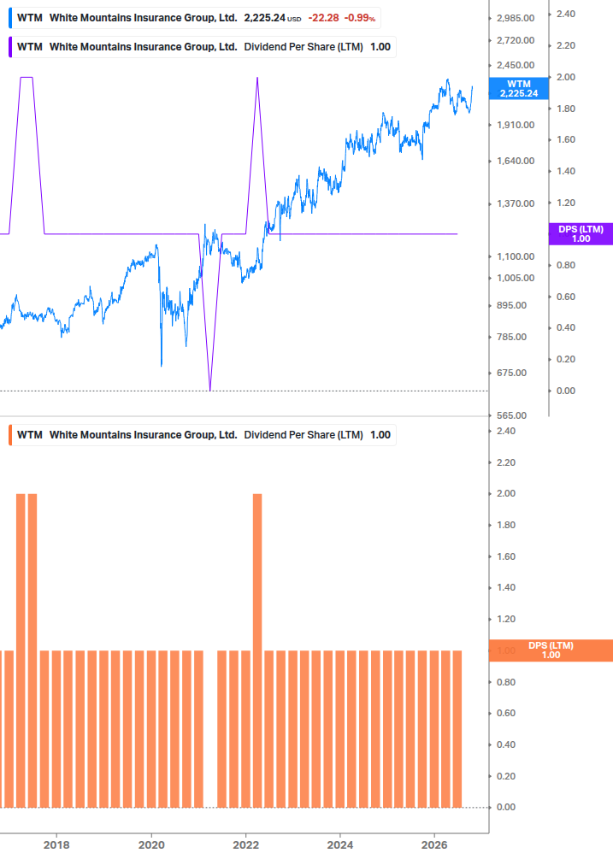
Task: Click the 1,640.00 price axis label
Action: pyautogui.click(x=516, y=161)
